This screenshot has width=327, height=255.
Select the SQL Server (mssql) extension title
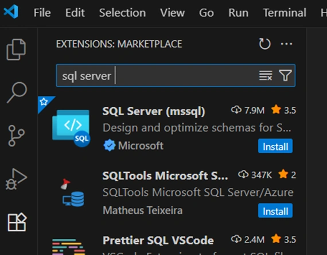[154, 111]
